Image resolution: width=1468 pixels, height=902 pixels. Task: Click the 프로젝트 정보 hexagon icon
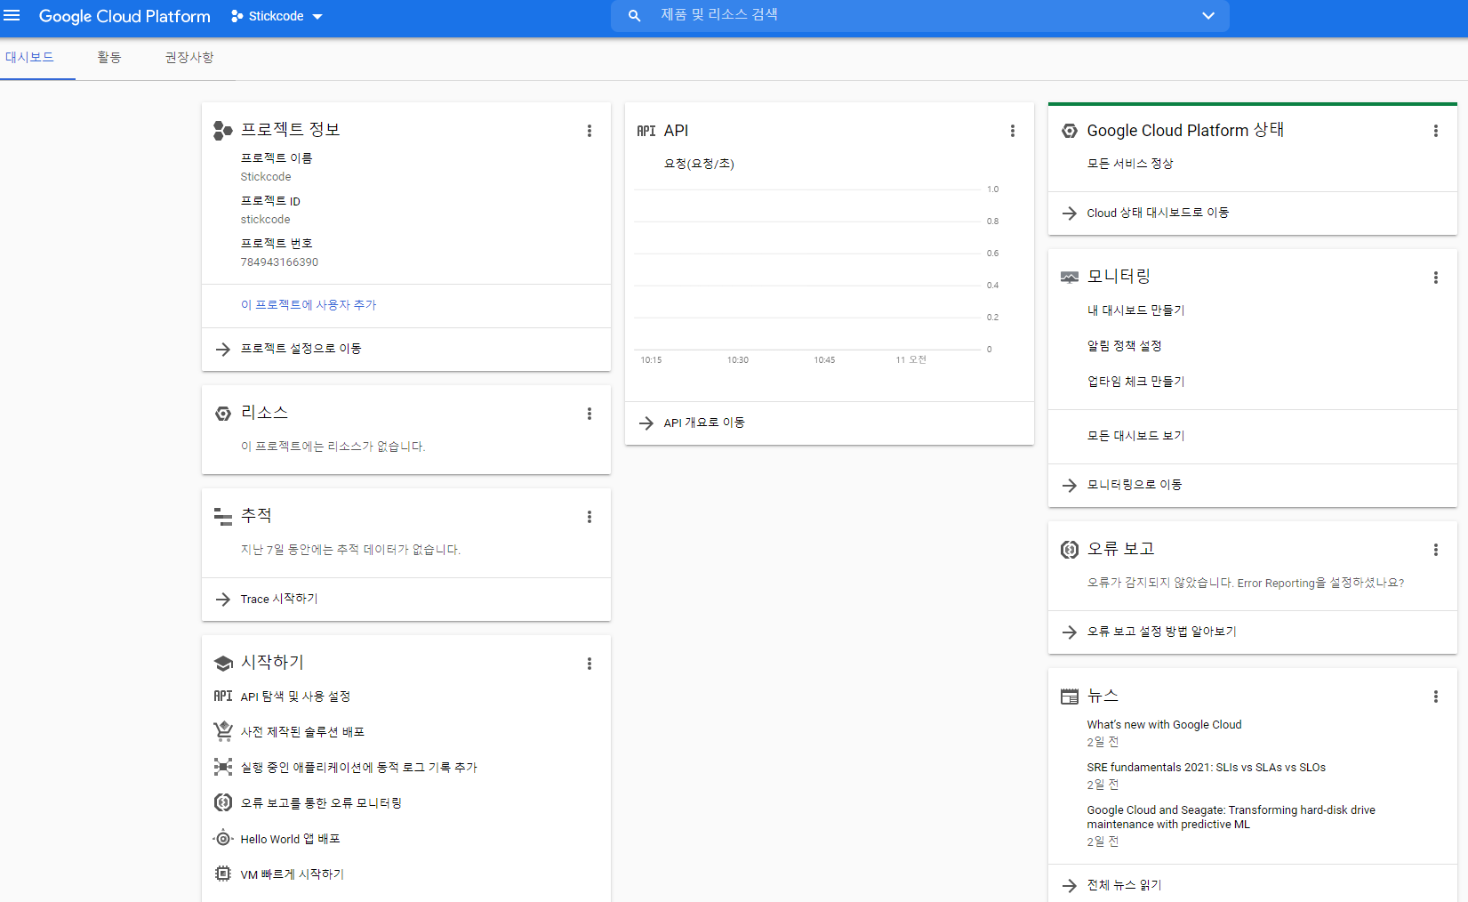point(223,131)
